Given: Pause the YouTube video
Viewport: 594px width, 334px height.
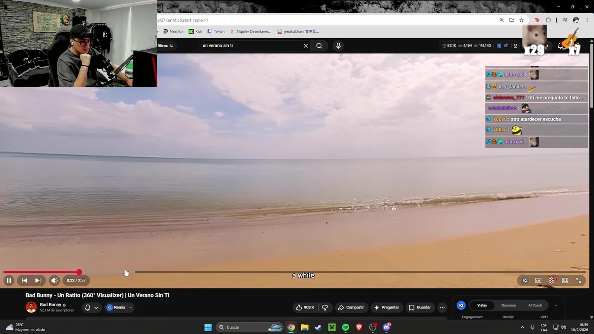Looking at the screenshot, I should pyautogui.click(x=9, y=280).
